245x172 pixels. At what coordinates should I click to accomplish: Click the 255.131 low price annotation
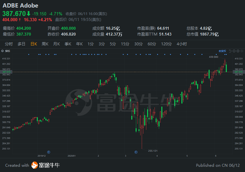click(x=153, y=151)
